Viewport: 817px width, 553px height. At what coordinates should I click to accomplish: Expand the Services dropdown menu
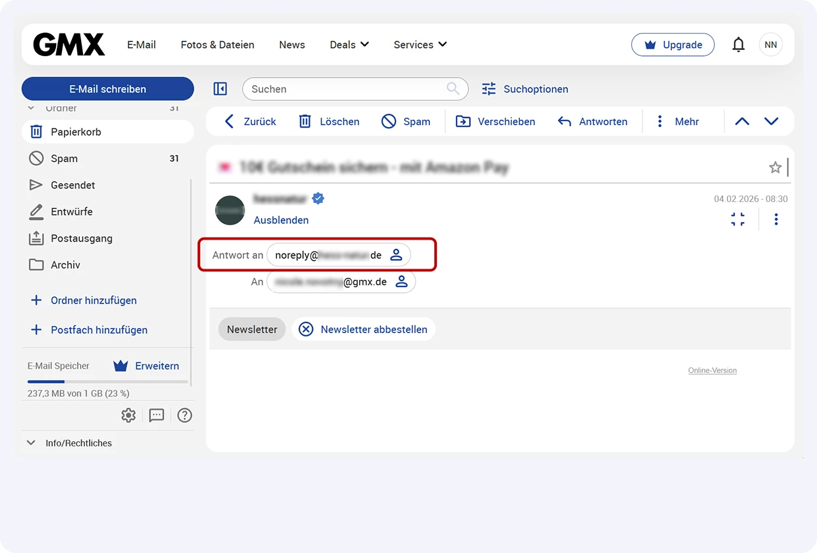tap(420, 45)
